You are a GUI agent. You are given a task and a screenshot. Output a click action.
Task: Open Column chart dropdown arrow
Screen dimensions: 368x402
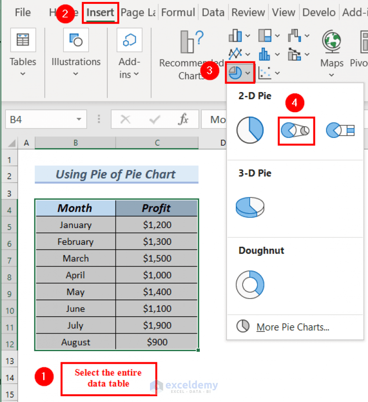click(247, 35)
